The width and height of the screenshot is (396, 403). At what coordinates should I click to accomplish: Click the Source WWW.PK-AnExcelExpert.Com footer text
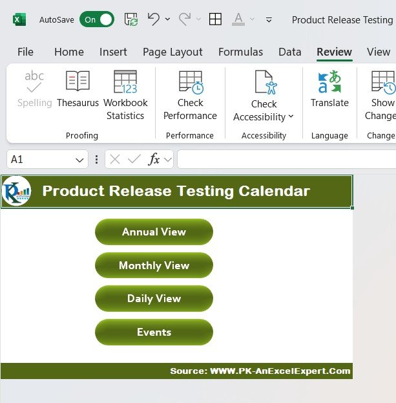click(260, 371)
